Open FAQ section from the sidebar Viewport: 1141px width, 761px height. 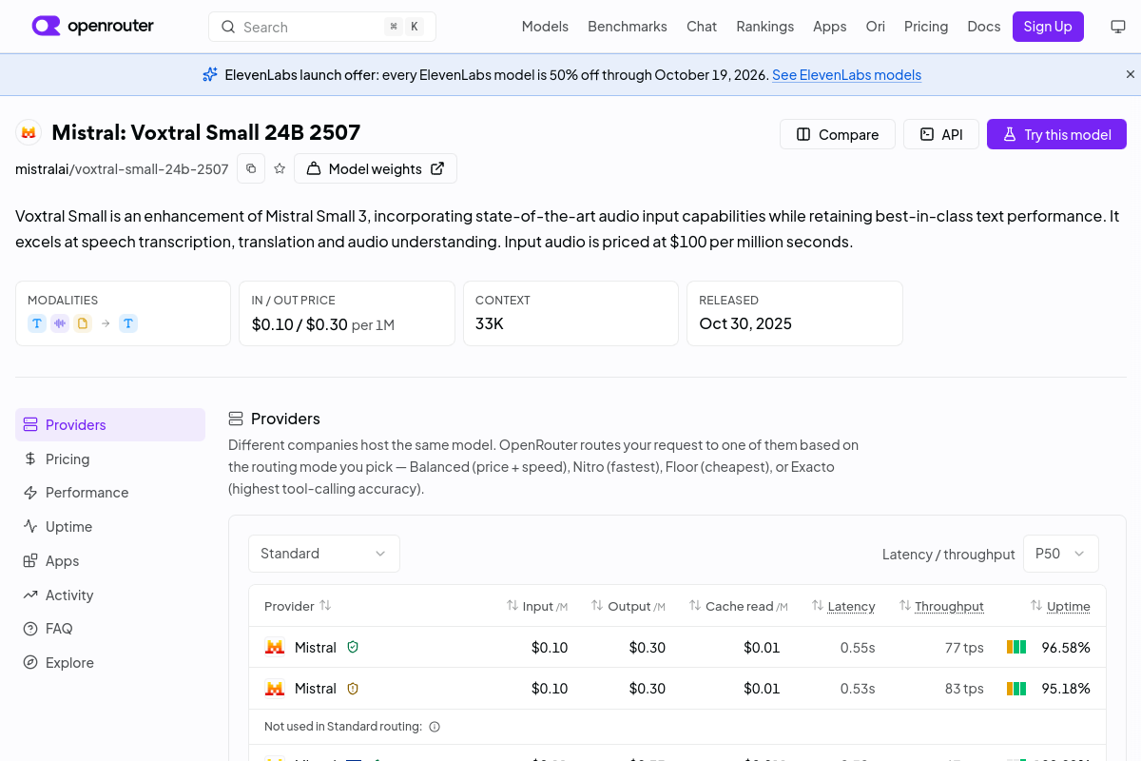click(x=110, y=629)
